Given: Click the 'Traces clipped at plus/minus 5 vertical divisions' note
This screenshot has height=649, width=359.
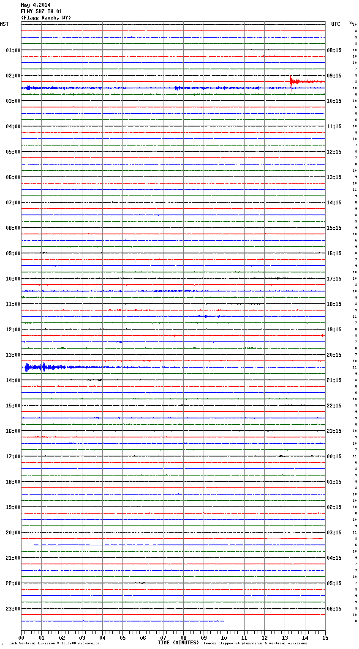Looking at the screenshot, I should [x=255, y=643].
